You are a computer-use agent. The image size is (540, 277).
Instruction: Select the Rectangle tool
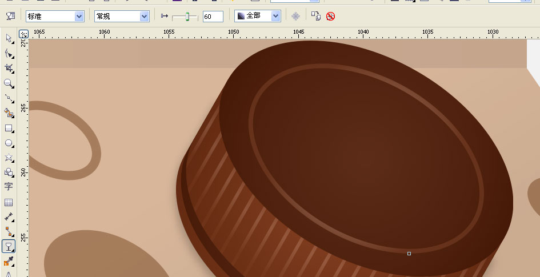(x=9, y=129)
